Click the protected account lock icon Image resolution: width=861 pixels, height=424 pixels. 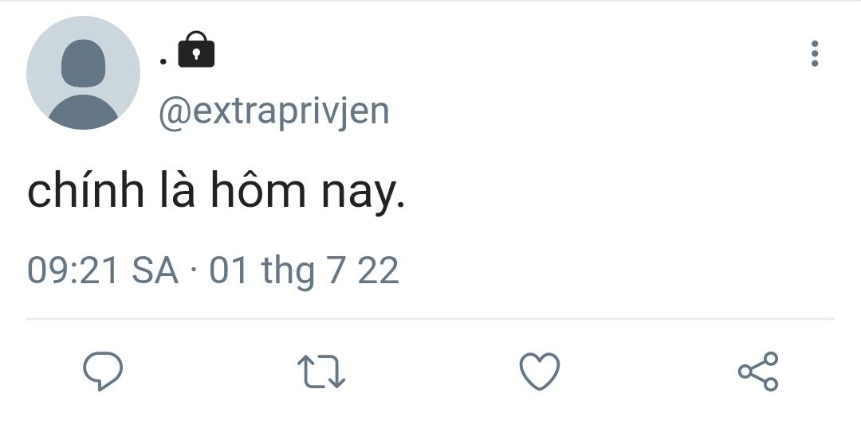196,49
